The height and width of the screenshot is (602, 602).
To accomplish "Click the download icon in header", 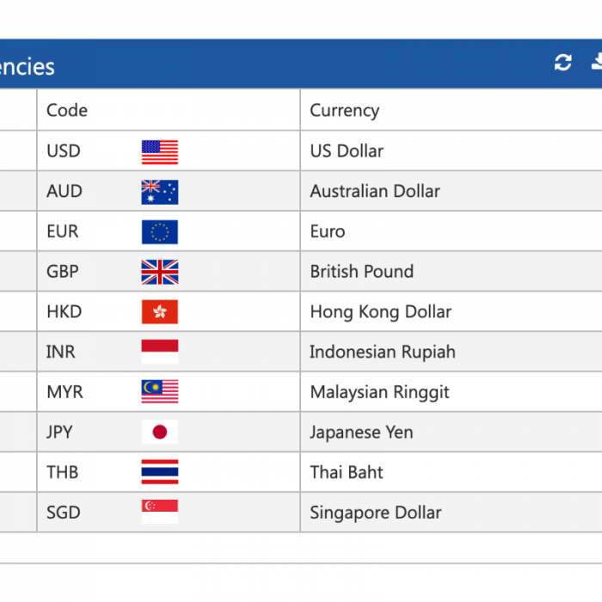I will pyautogui.click(x=597, y=63).
